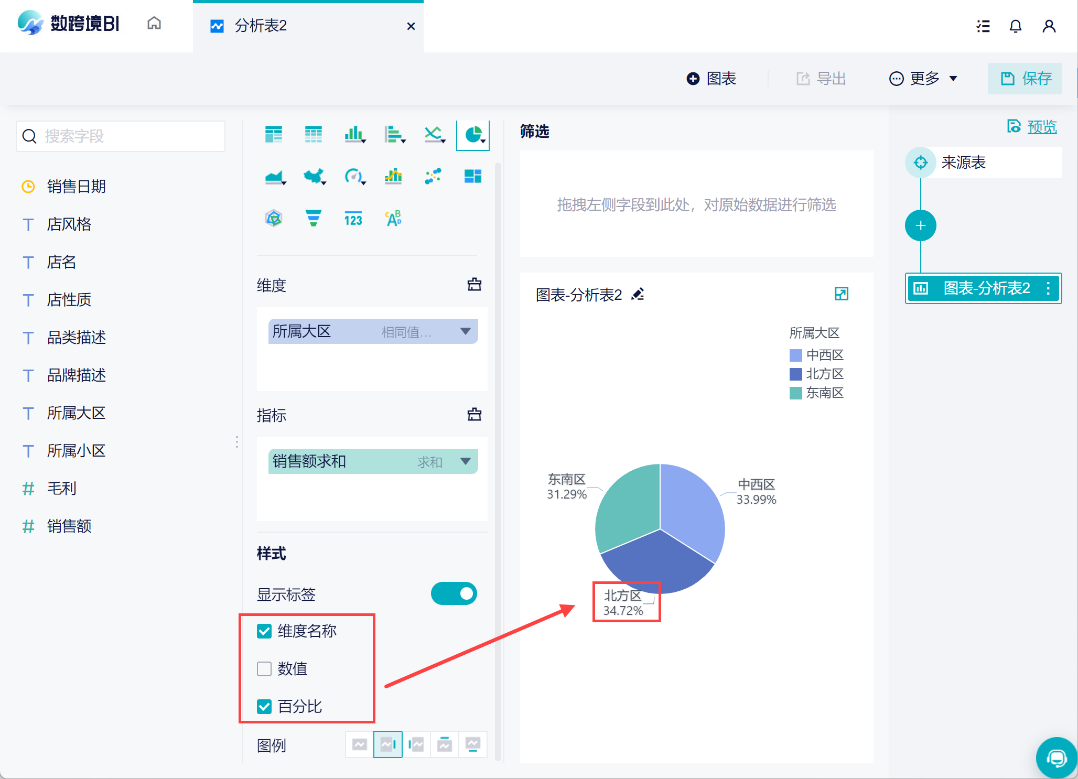Uncheck the 百分比 checkbox
The height and width of the screenshot is (779, 1078).
(x=264, y=707)
